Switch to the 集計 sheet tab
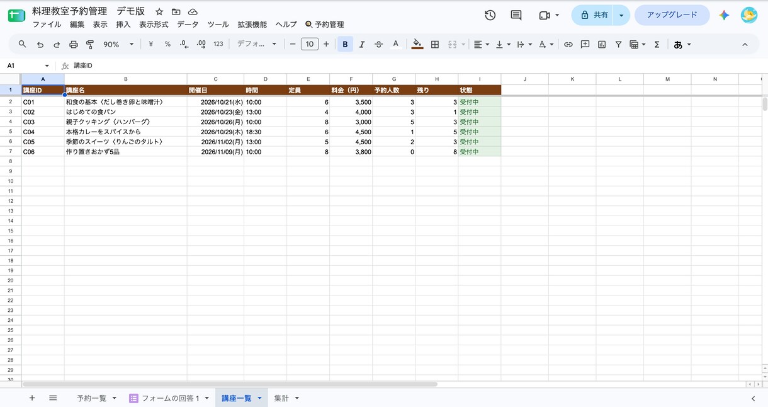Viewport: 768px width, 407px height. click(286, 398)
